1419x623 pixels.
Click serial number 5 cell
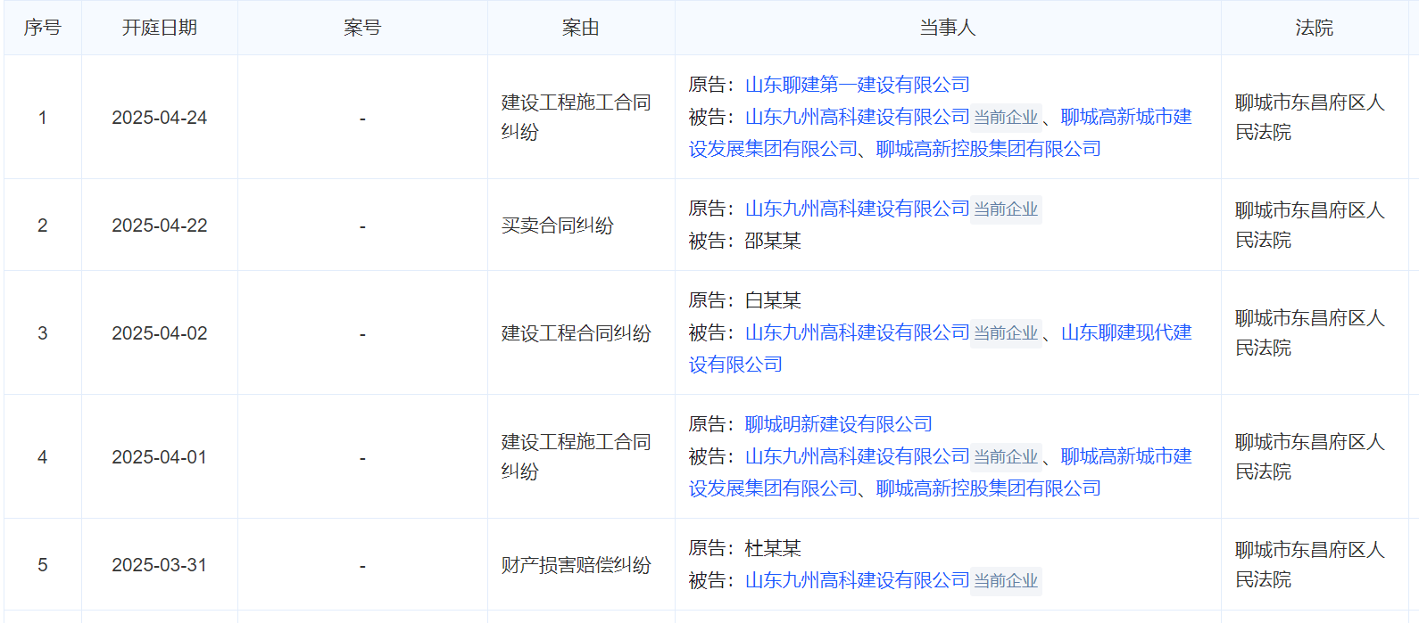[42, 565]
